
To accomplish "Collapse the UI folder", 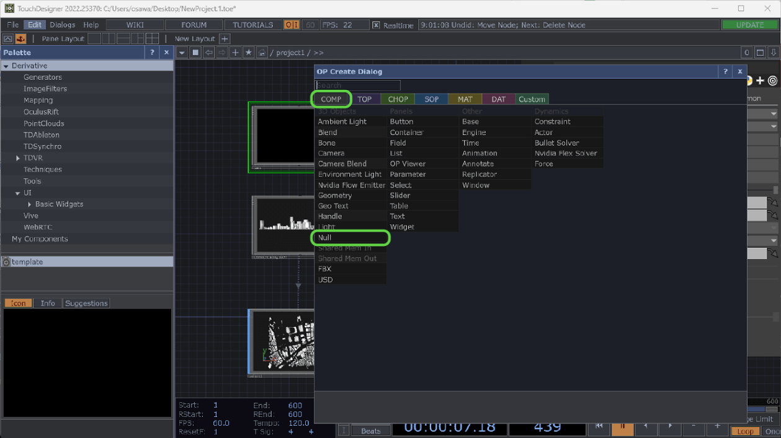I will tap(18, 193).
